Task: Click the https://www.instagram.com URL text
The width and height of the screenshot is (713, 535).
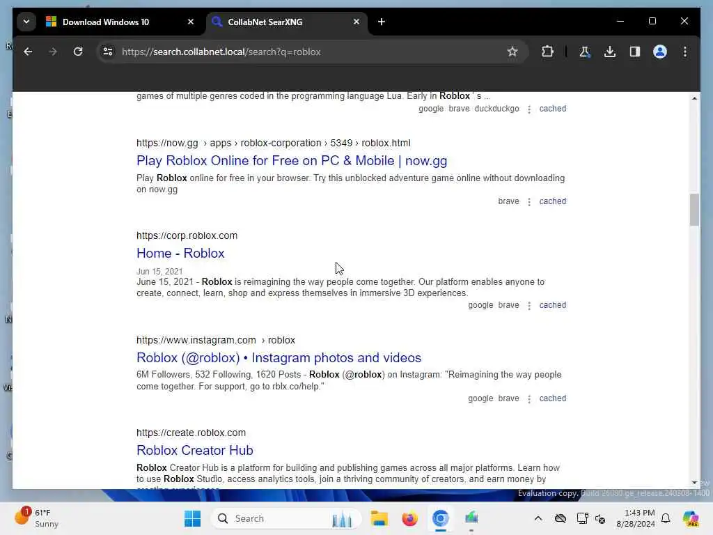Action: coord(196,340)
